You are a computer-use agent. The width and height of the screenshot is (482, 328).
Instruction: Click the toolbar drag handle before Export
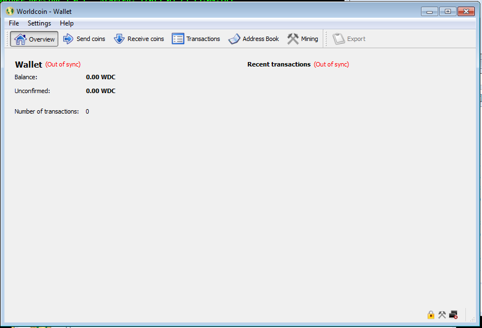point(326,39)
